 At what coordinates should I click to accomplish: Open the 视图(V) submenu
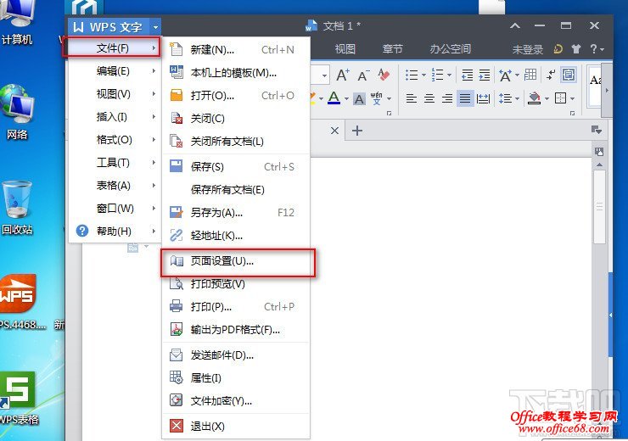tap(115, 94)
